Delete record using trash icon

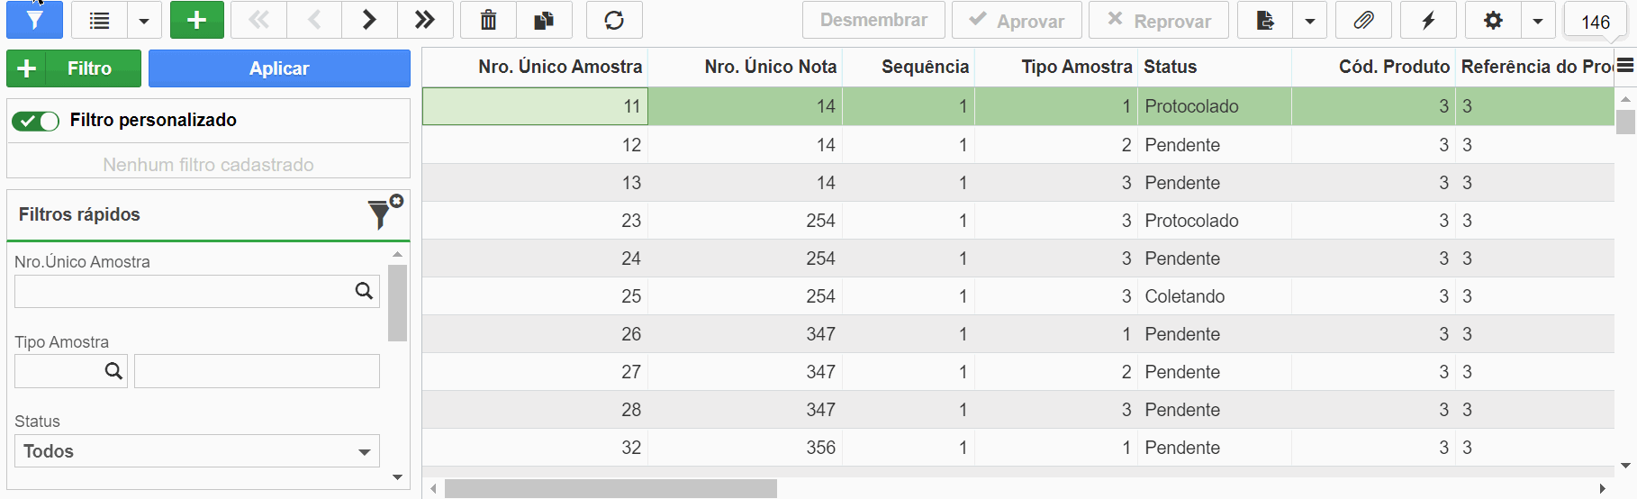(x=488, y=20)
